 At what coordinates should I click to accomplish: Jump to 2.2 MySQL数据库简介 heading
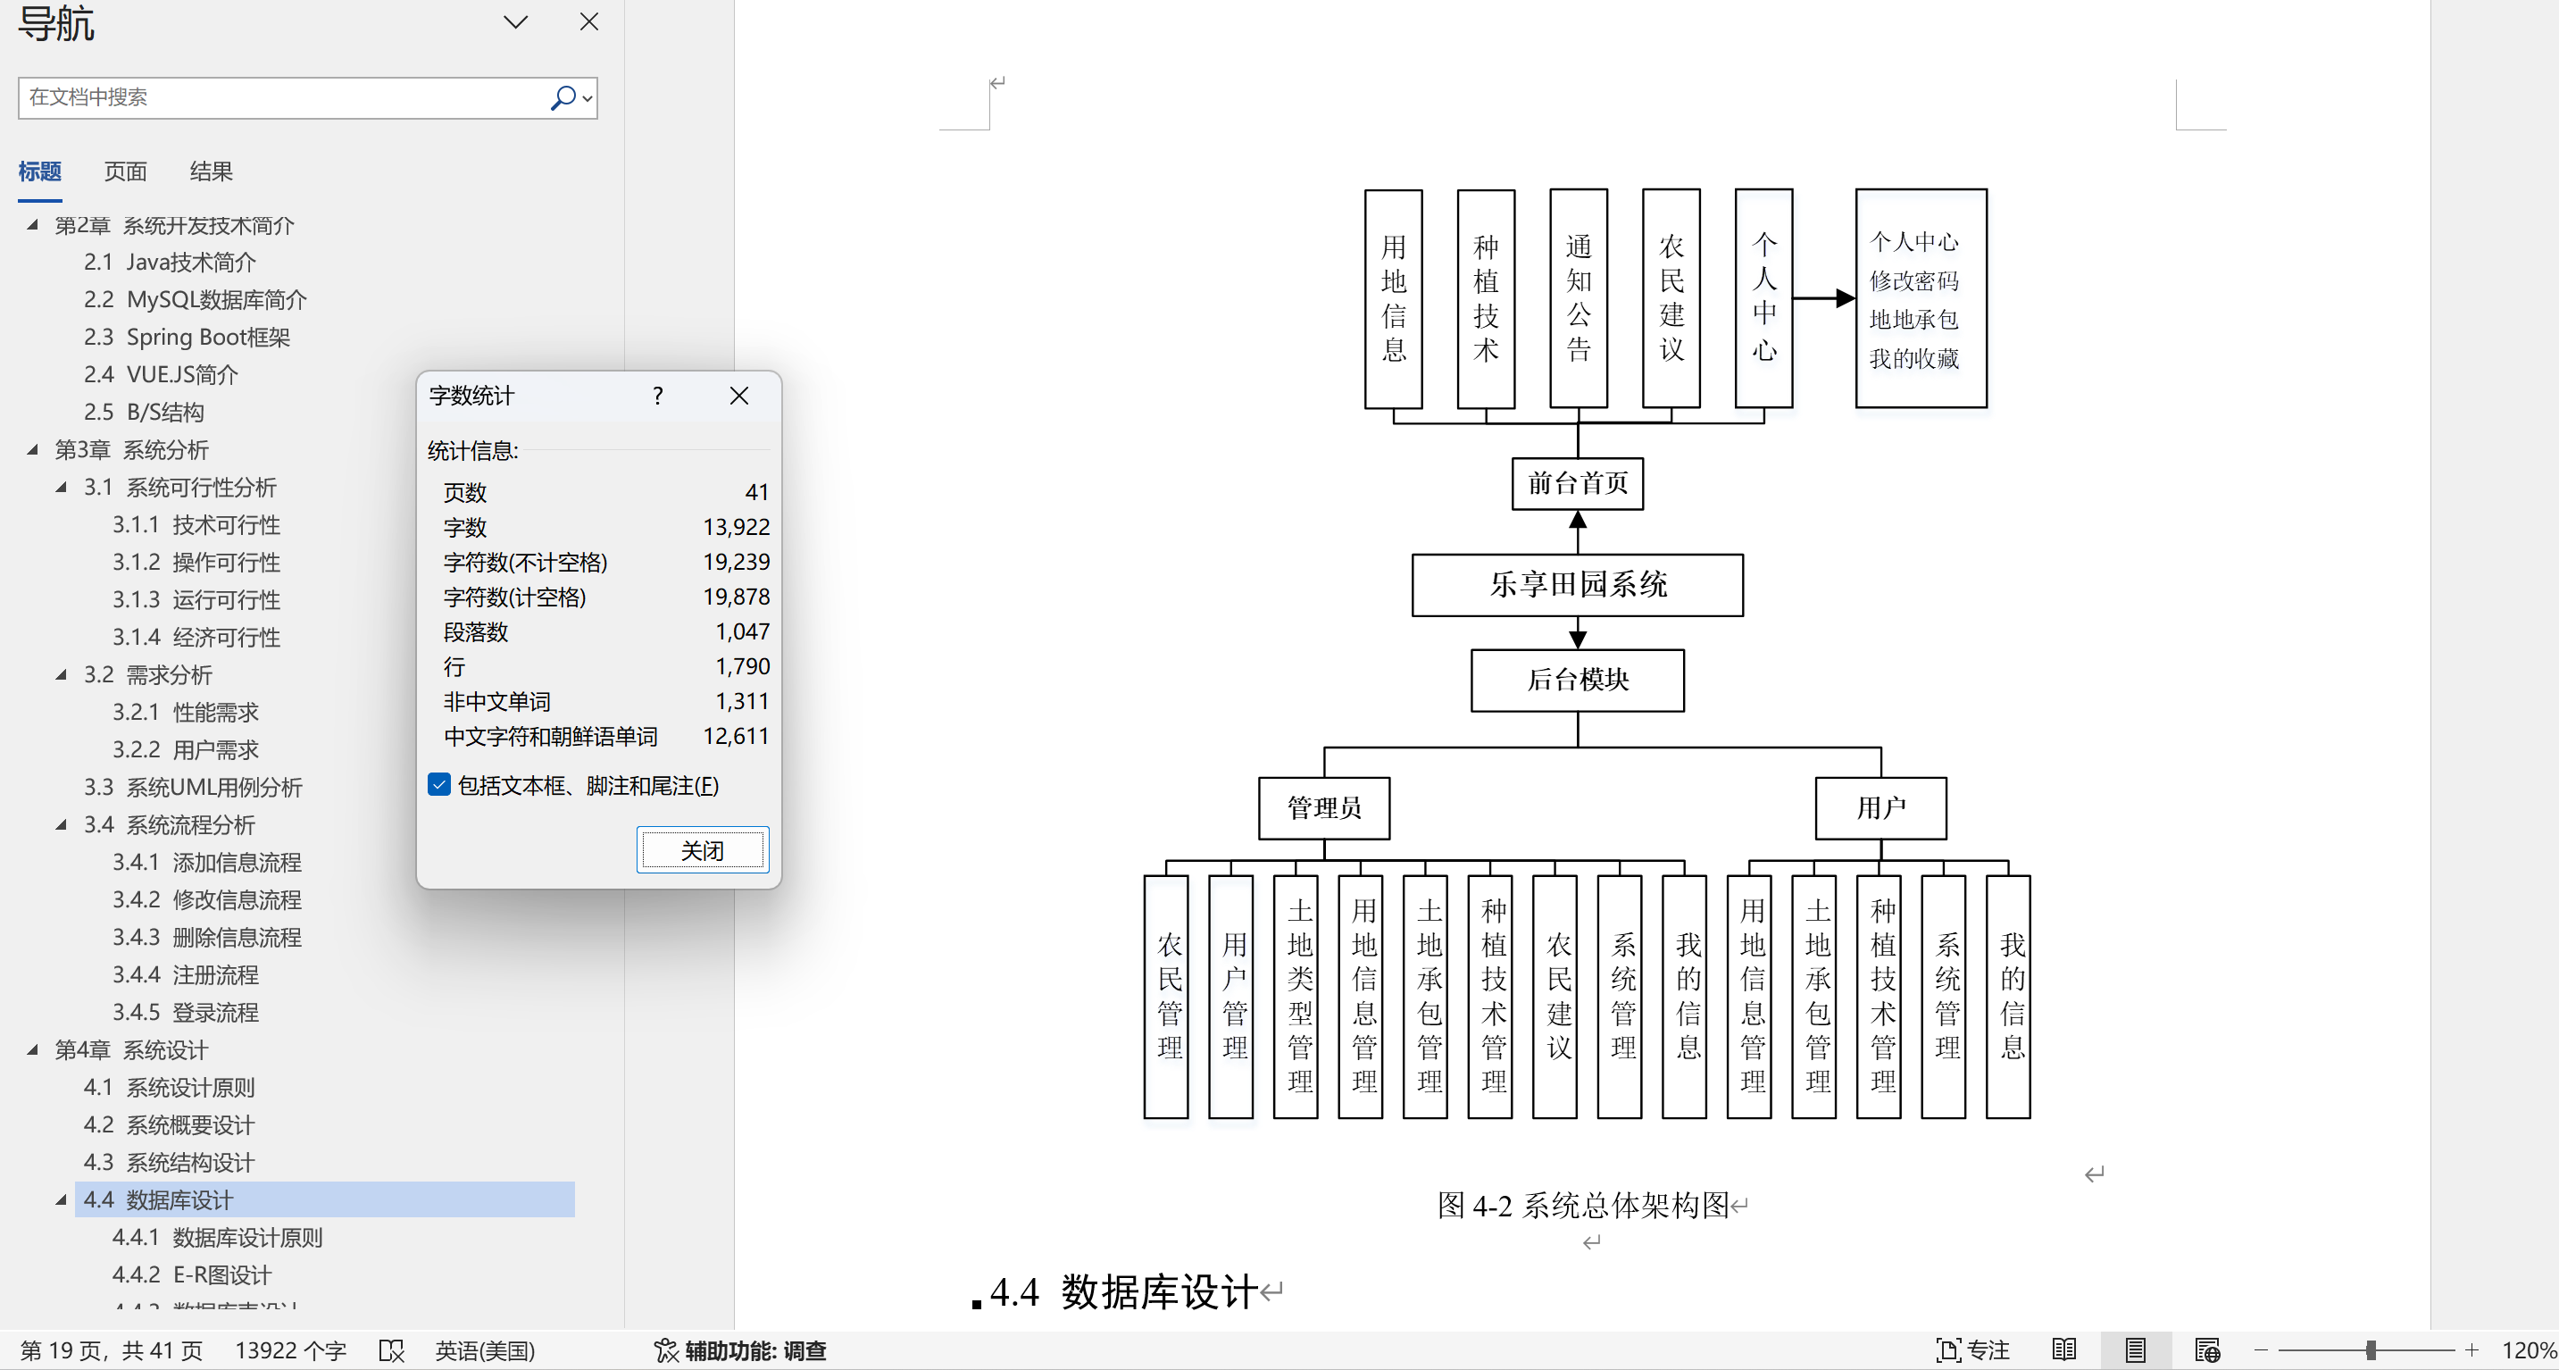[196, 299]
